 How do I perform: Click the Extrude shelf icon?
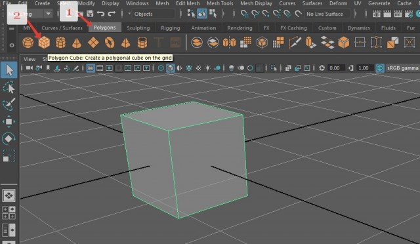click(311, 43)
